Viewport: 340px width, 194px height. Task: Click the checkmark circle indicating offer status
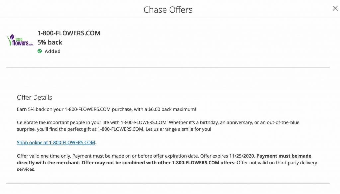point(39,51)
